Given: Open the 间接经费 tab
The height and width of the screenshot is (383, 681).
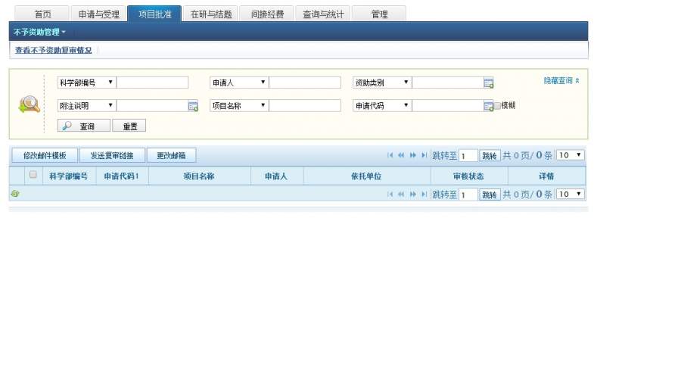Looking at the screenshot, I should [267, 14].
